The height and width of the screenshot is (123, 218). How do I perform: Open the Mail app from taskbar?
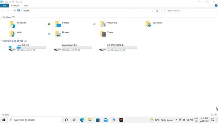tap(106, 120)
